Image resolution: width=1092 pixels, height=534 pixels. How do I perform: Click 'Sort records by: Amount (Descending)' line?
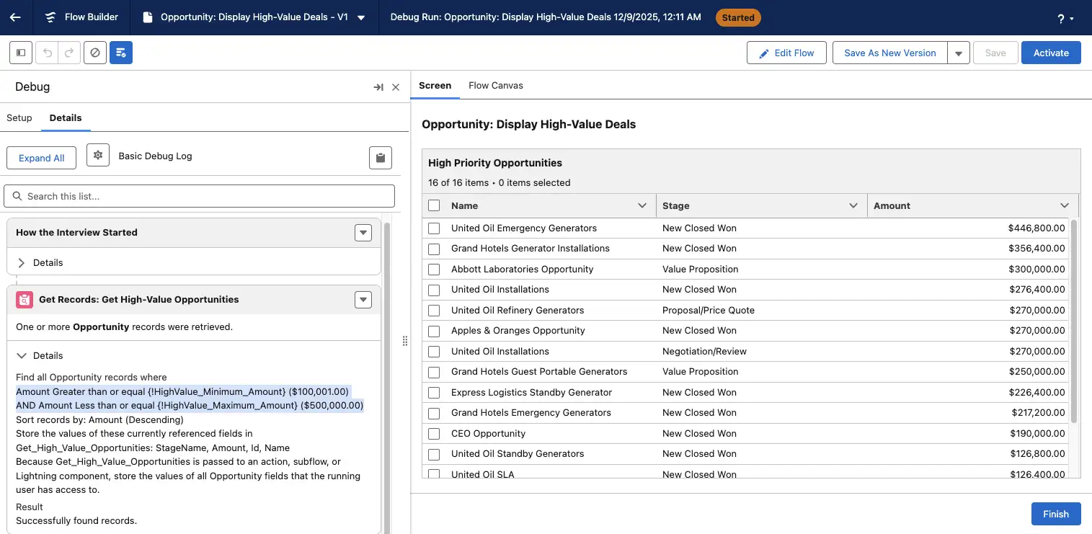99,419
